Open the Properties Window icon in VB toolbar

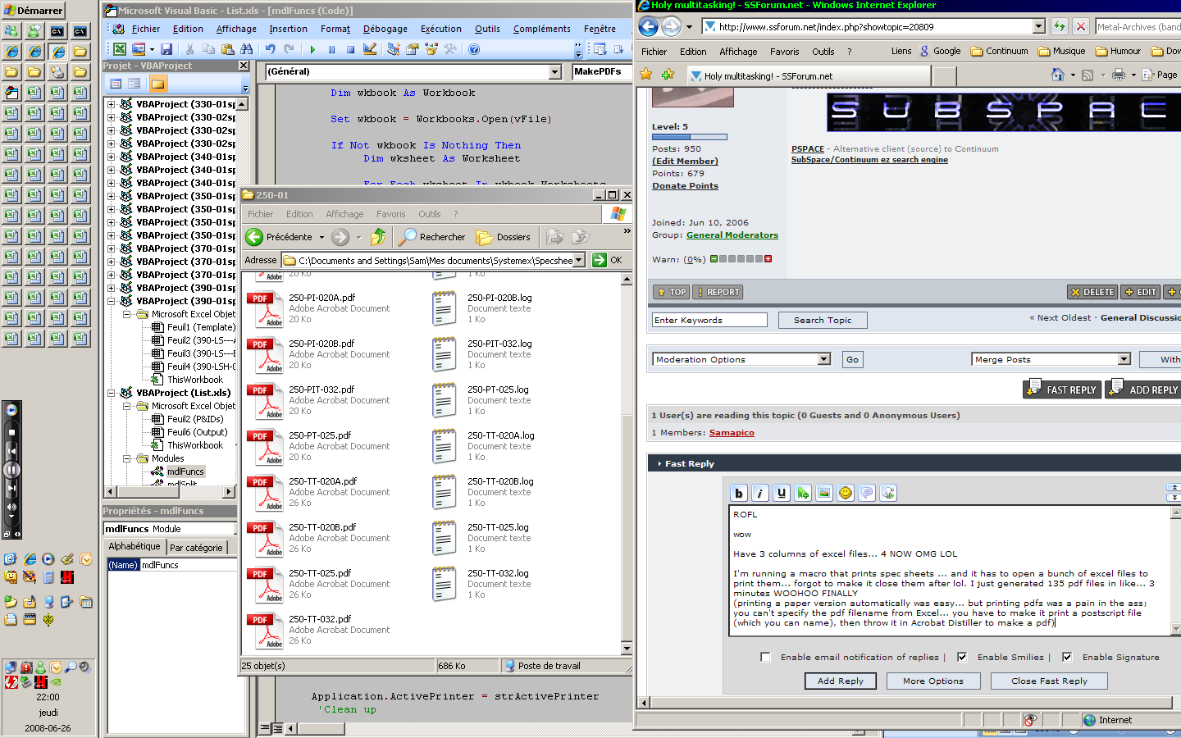point(413,49)
